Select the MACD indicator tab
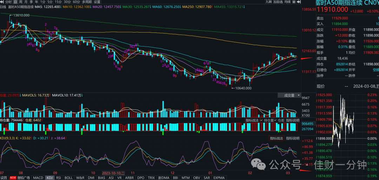 tap(38, 178)
